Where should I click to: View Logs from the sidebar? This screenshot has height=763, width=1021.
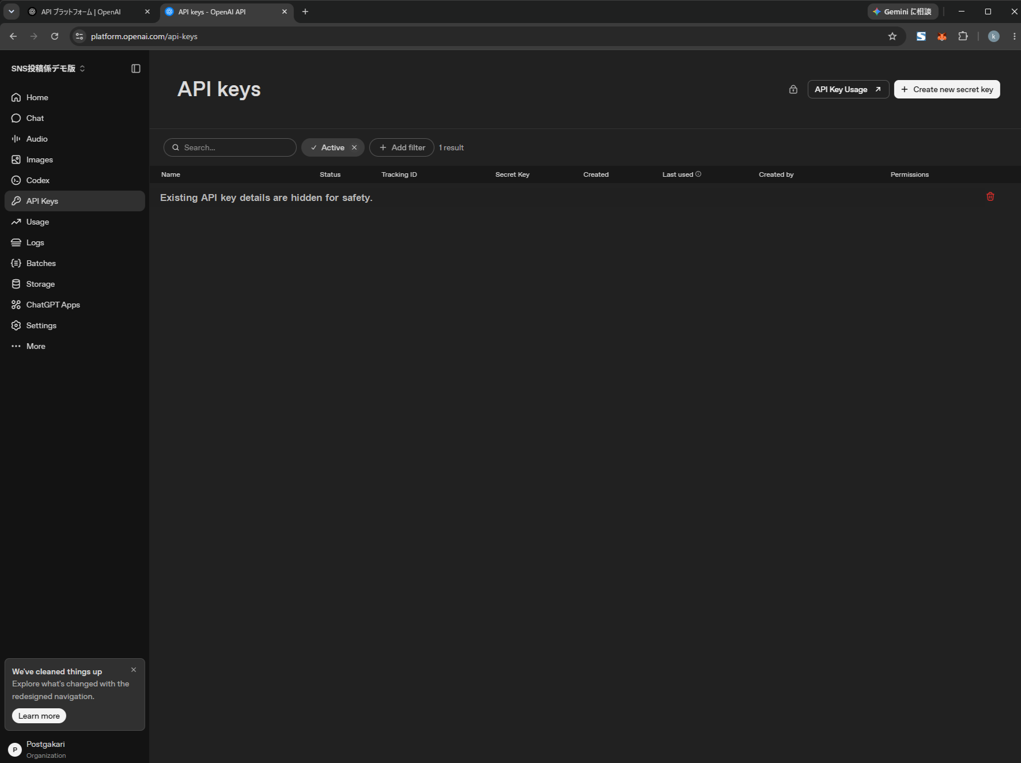pos(74,242)
